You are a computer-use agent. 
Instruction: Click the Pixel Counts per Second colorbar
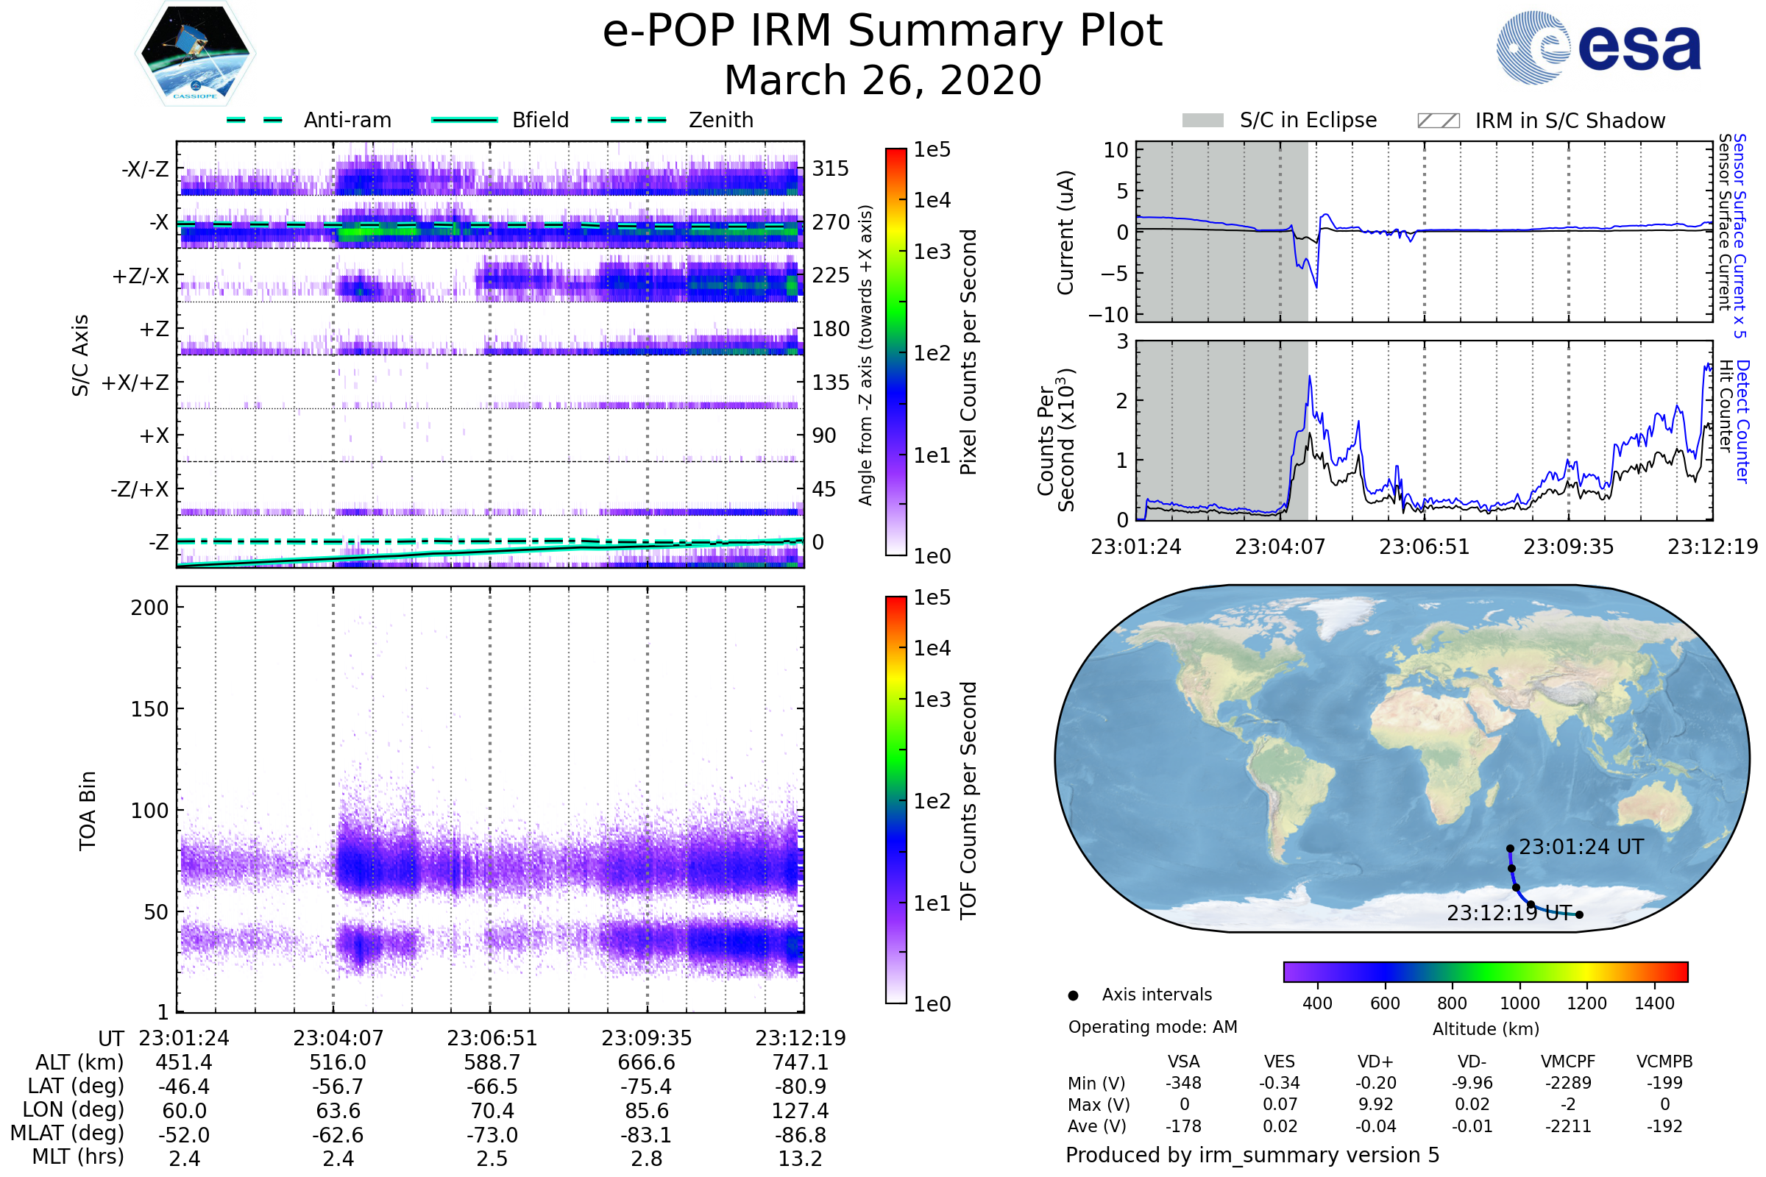896,352
